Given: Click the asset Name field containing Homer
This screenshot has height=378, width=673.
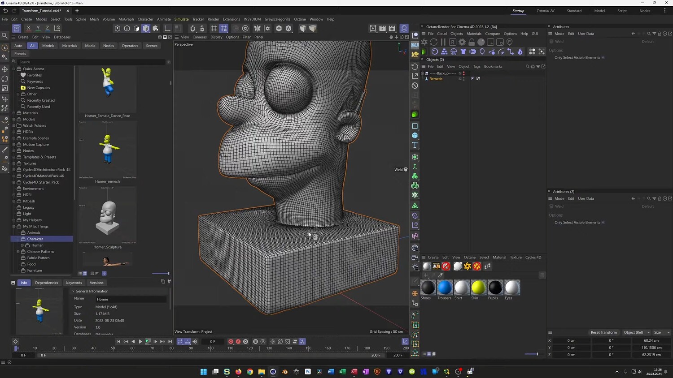Looking at the screenshot, I should pyautogui.click(x=131, y=299).
